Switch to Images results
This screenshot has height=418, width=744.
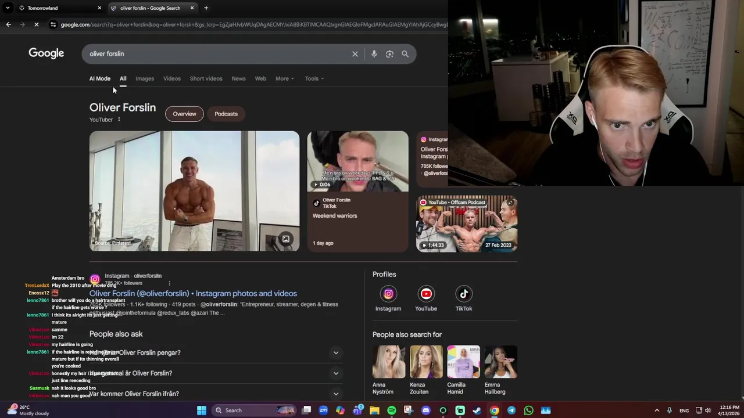click(x=145, y=78)
